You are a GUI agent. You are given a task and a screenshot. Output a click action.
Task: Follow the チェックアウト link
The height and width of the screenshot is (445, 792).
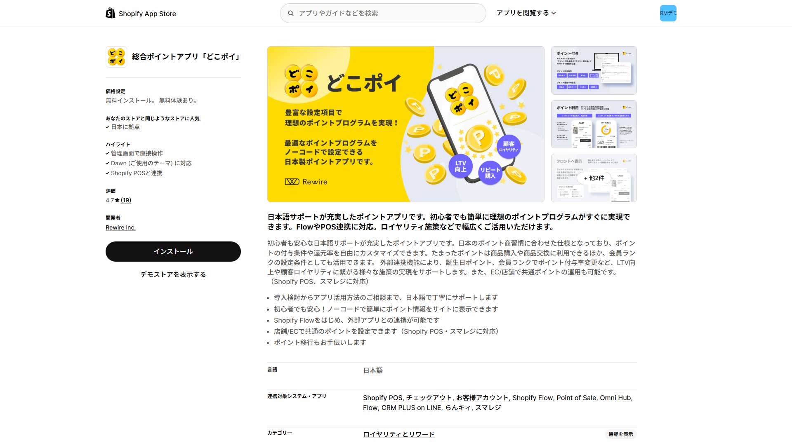coord(429,398)
